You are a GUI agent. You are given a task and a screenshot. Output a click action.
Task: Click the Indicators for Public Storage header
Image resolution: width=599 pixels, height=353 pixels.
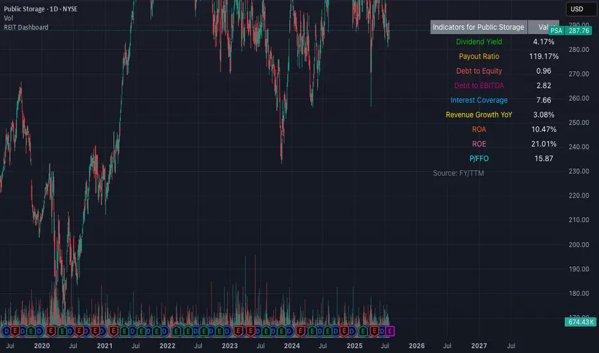click(478, 27)
